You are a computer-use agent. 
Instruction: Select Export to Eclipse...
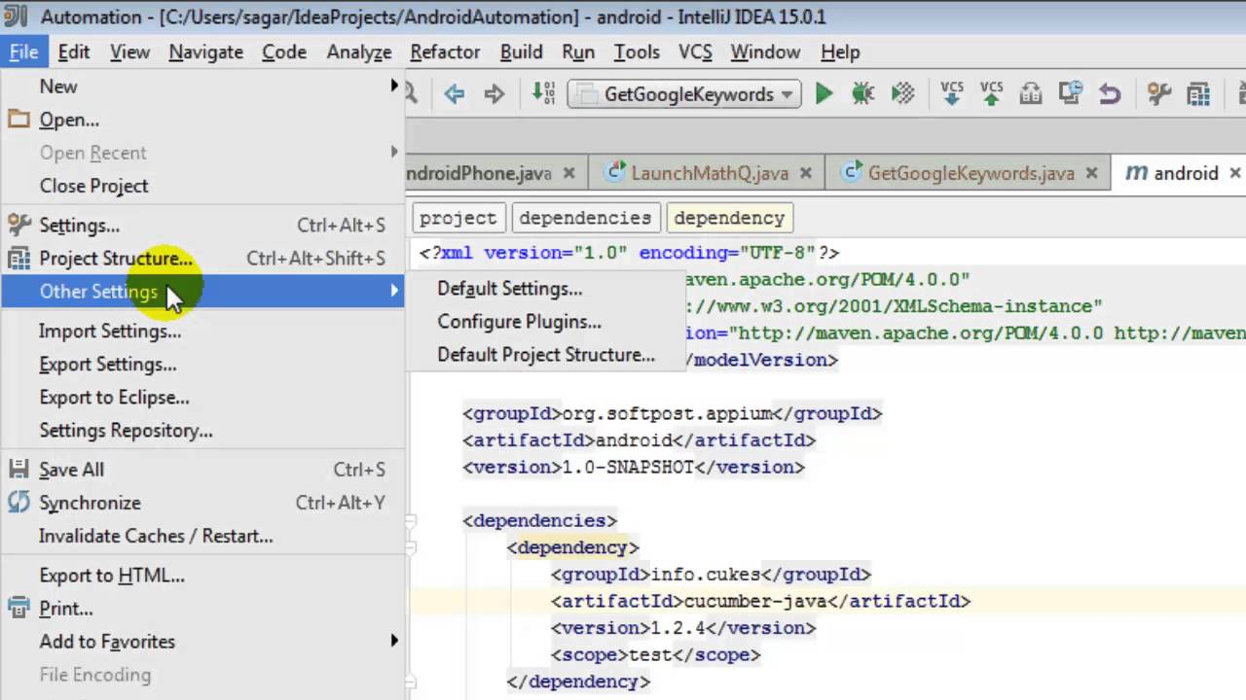pos(202,398)
